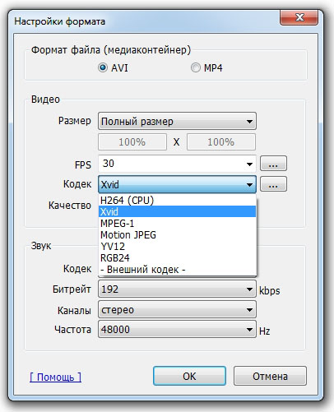Image resolution: width=334 pixels, height=412 pixels.
Task: Open the Помощь help link
Action: (55, 377)
